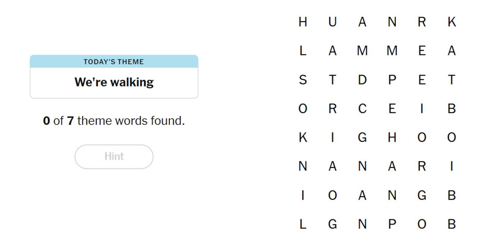Select the letter S in the grid
Viewport: 498px width, 249px height.
pos(303,80)
